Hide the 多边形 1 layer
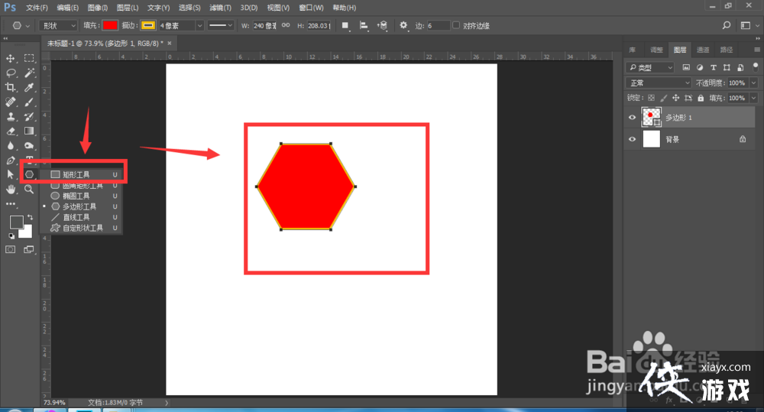 [x=632, y=118]
